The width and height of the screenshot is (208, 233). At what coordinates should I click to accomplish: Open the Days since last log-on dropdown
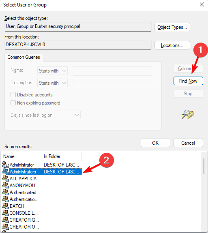coord(69,115)
